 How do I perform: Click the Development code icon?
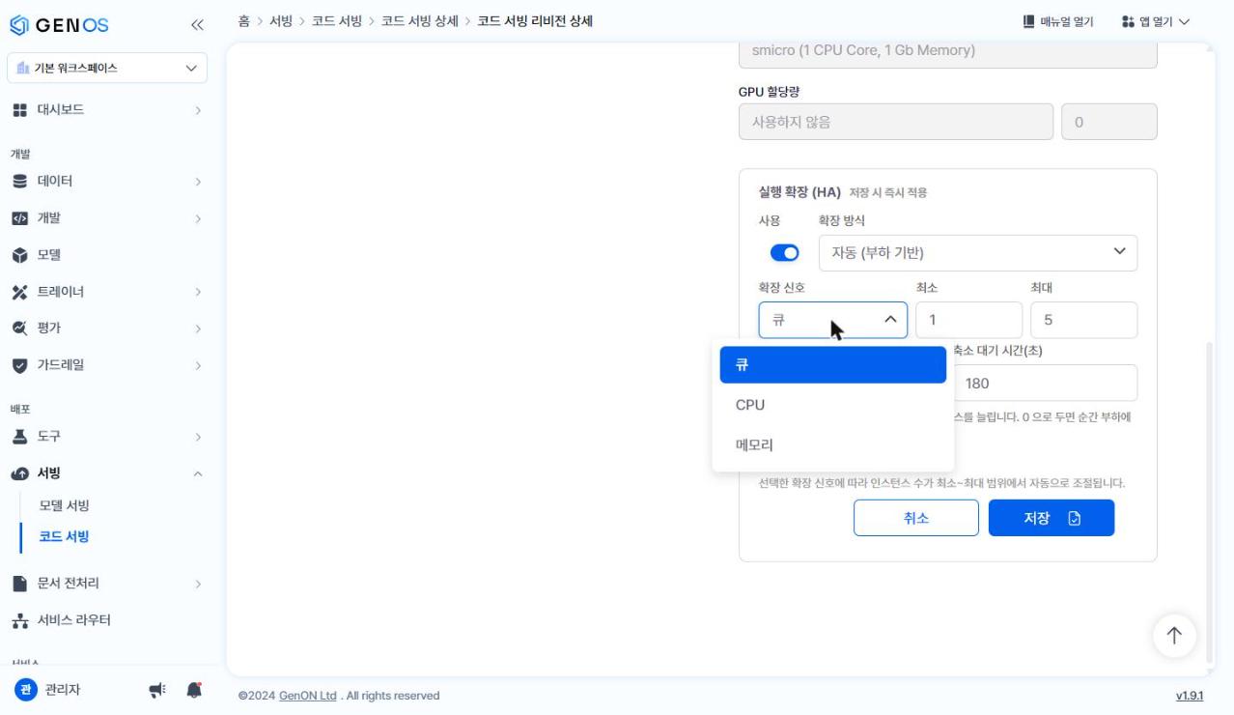point(19,218)
